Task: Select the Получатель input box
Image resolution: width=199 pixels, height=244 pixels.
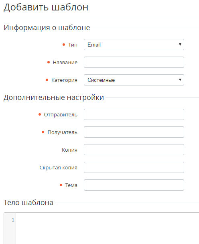Action: pyautogui.click(x=134, y=132)
